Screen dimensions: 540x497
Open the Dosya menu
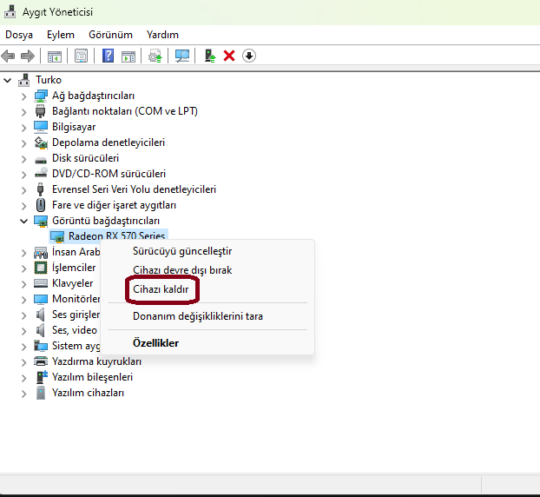coord(19,35)
